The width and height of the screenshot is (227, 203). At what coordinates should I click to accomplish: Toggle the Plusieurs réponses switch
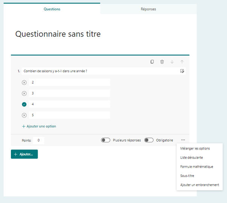[x=106, y=140]
